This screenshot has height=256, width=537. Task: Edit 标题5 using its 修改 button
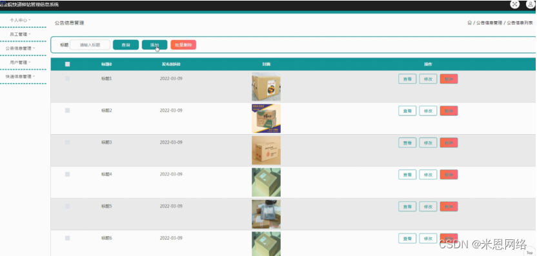(x=428, y=206)
